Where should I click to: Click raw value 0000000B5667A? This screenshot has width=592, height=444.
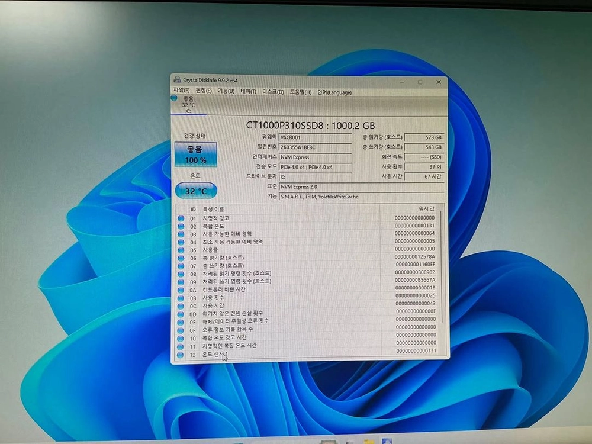coord(416,280)
